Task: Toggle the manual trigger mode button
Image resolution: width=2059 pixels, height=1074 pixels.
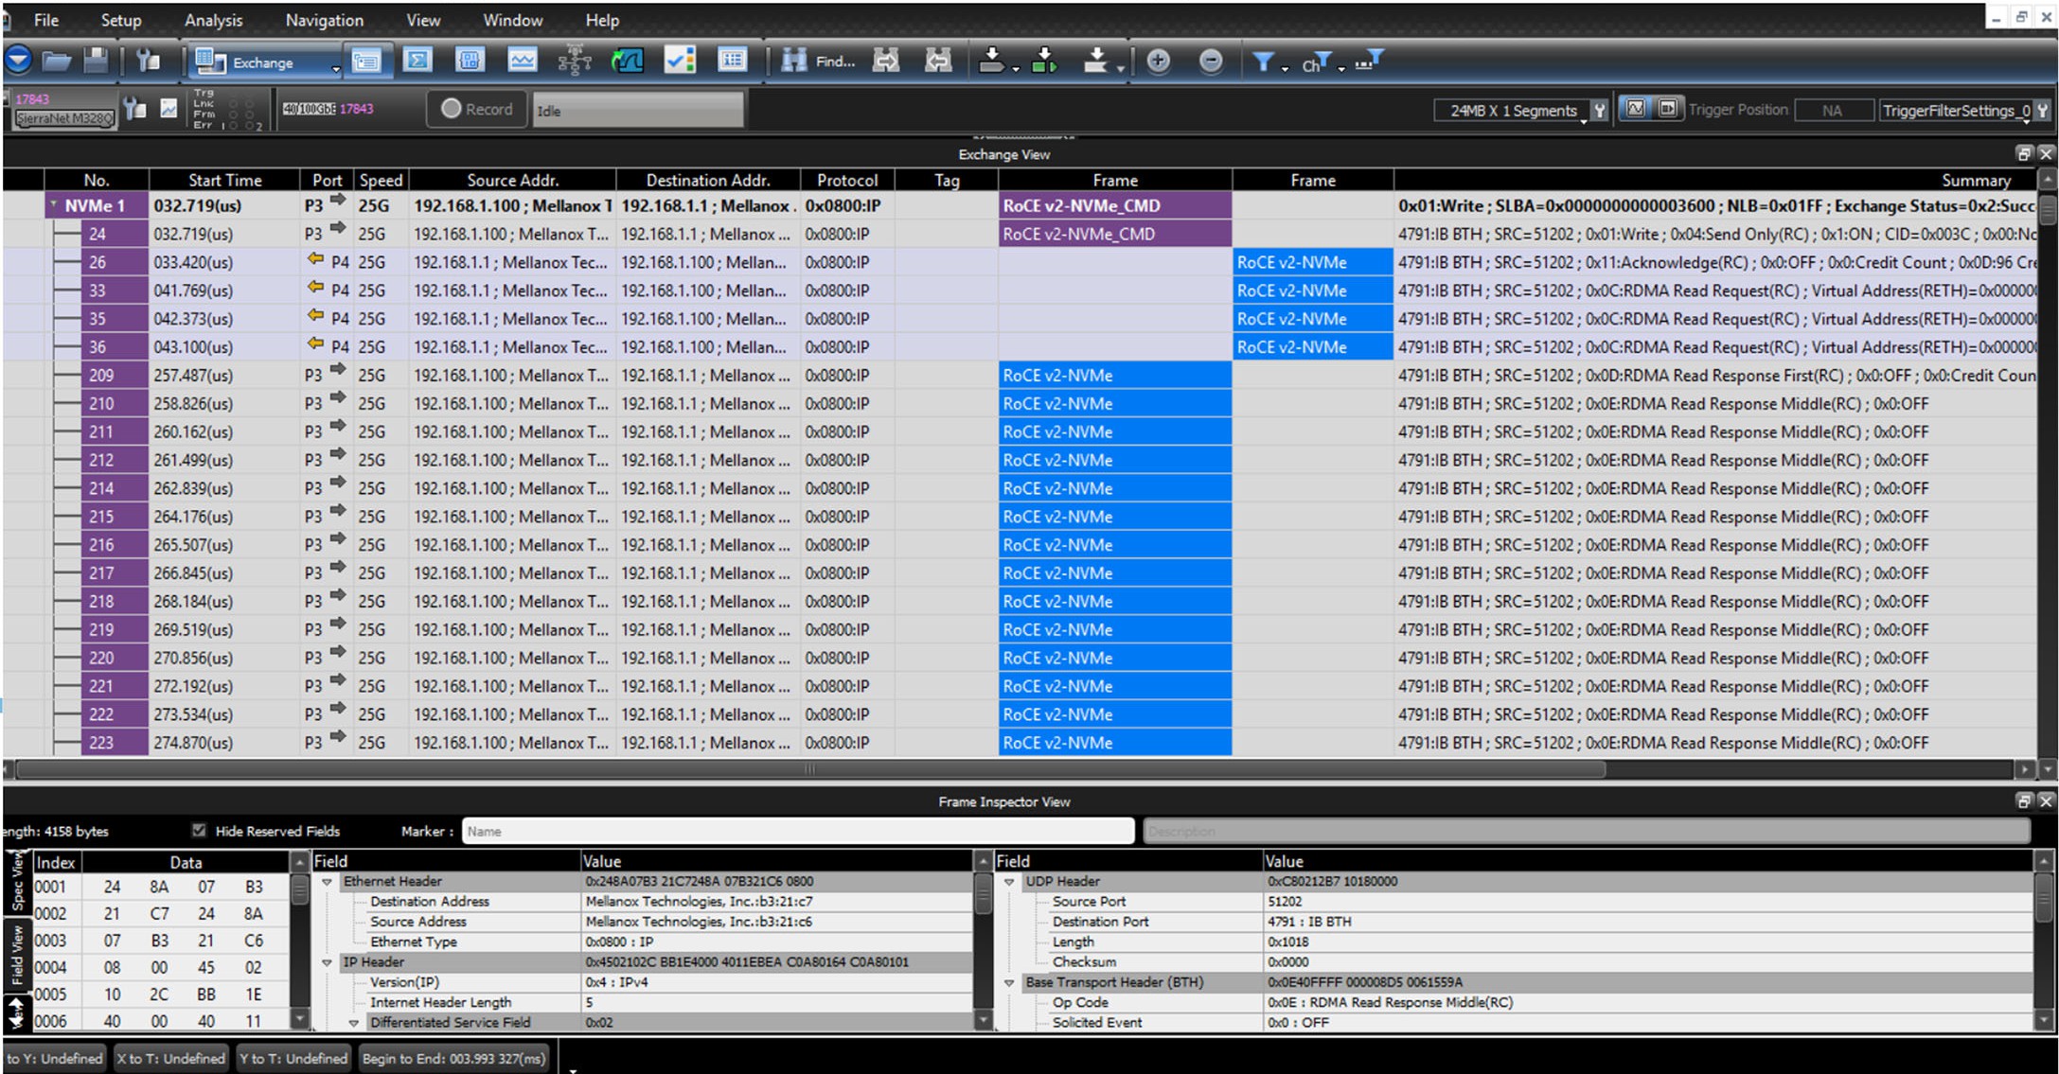Action: [x=1668, y=109]
